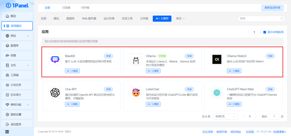The image size is (291, 136).
Task: Expand the 主机 submenu chevron
Action: tap(28, 65)
